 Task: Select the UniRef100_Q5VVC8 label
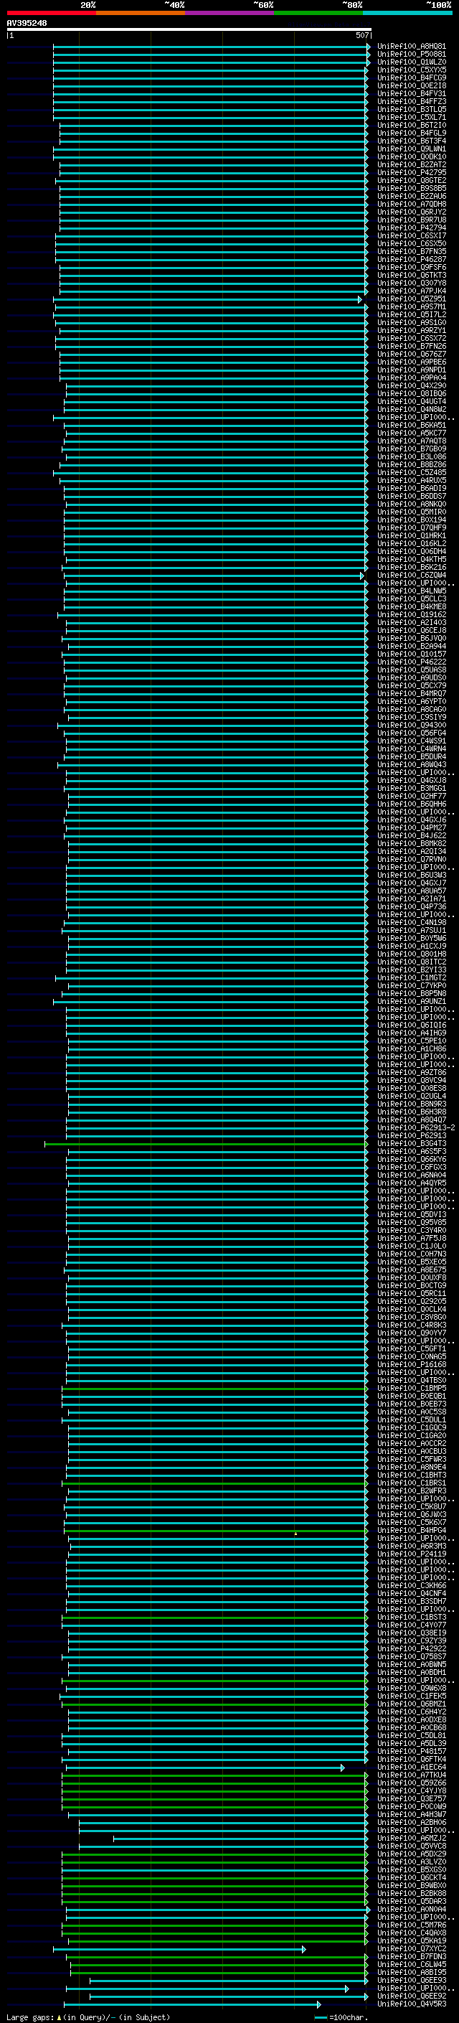(411, 1846)
